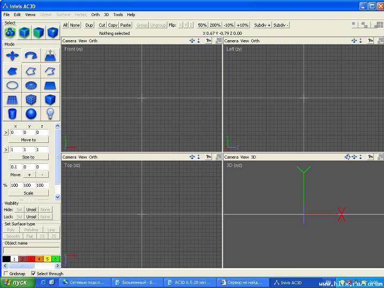
Task: Select the Rotate mode tool
Action: [x=31, y=56]
